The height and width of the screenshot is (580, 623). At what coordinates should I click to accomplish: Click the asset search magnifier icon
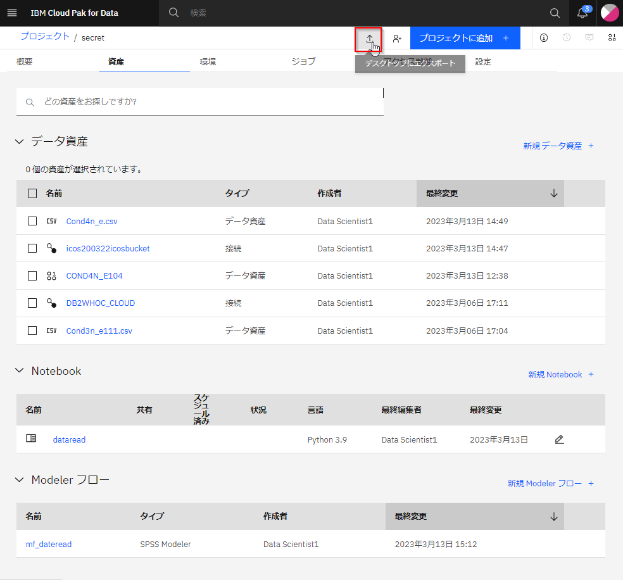click(x=30, y=103)
